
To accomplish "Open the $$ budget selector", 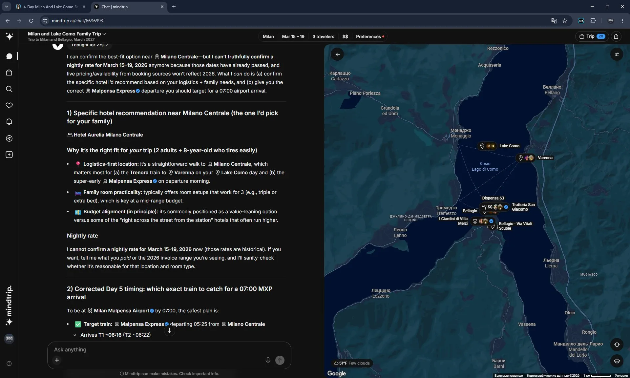I will (x=345, y=36).
